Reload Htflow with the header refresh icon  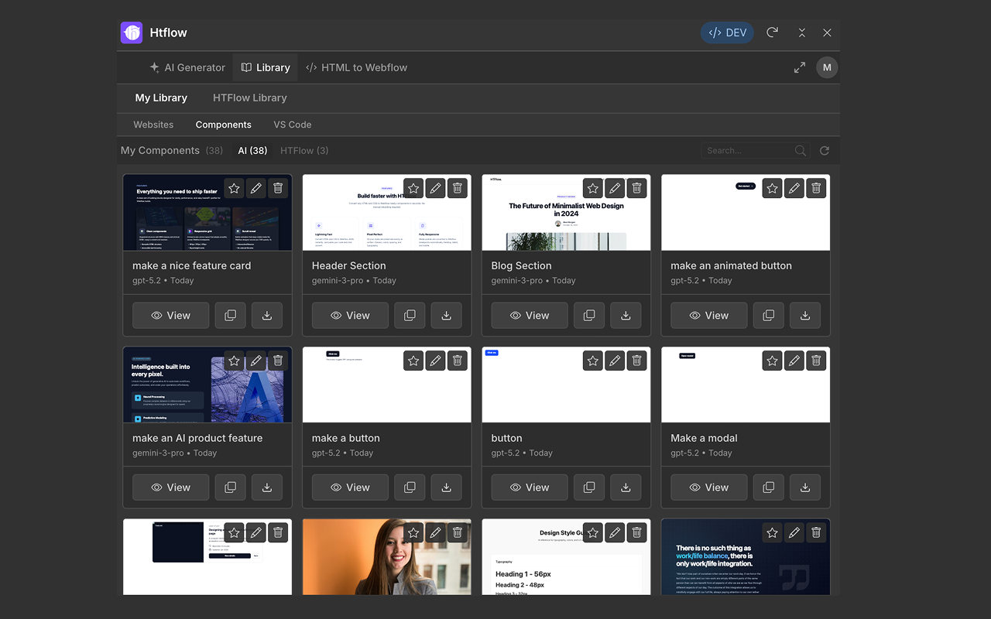[772, 32]
